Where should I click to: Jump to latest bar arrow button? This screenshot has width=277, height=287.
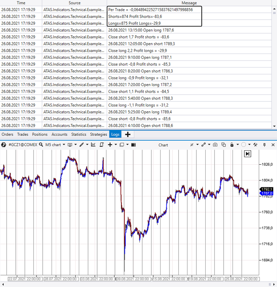pyautogui.click(x=248, y=154)
